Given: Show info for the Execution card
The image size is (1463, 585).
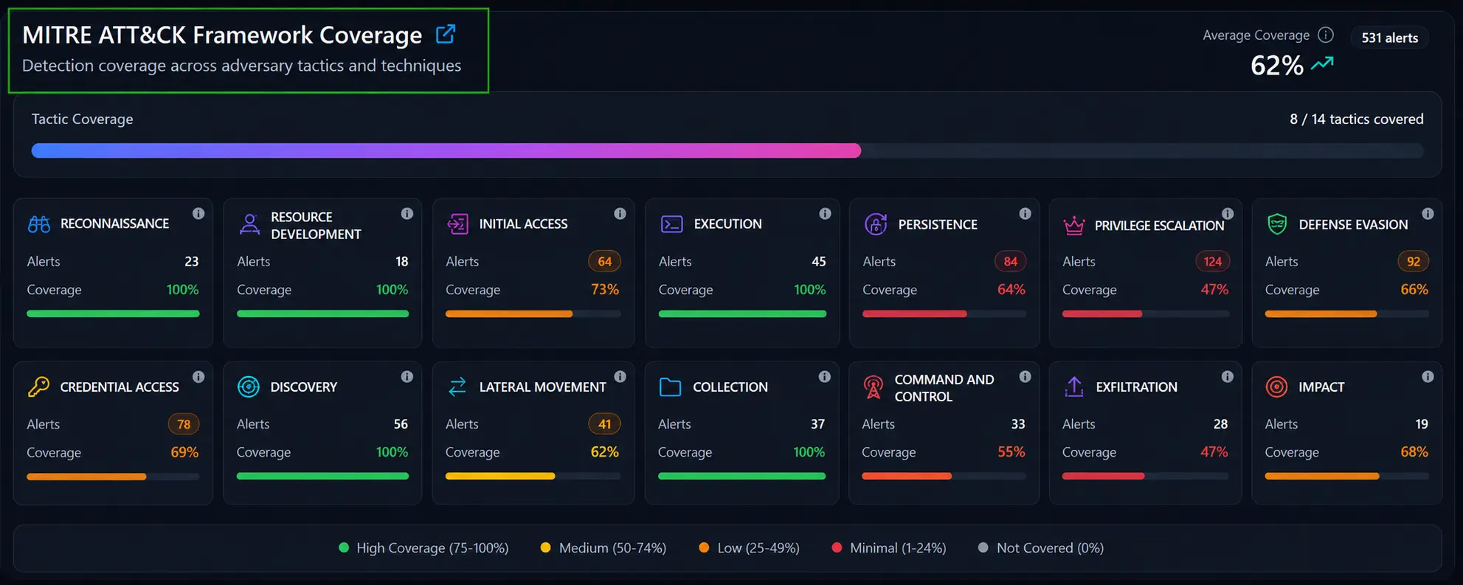Looking at the screenshot, I should (x=826, y=213).
